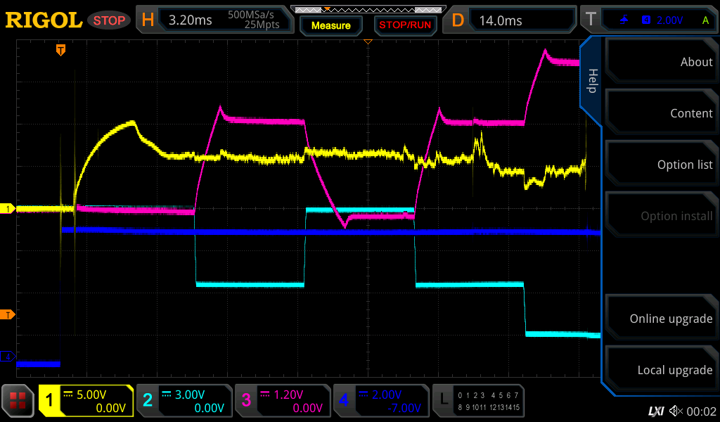Toggle channel 3 with 1.20V scale
The height and width of the screenshot is (422, 720).
click(x=283, y=401)
